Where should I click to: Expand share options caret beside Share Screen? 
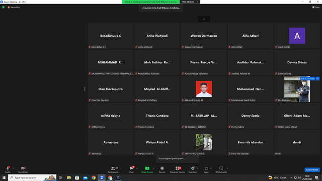coord(153,168)
